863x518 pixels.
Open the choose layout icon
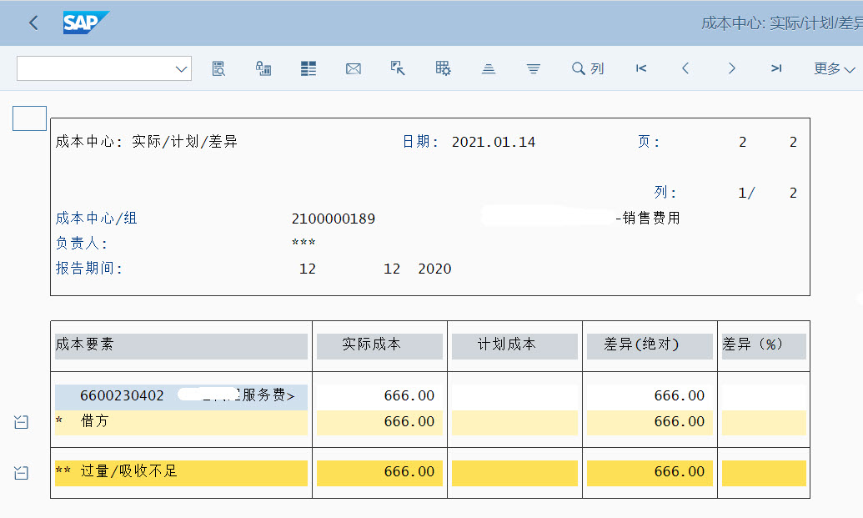tap(308, 68)
